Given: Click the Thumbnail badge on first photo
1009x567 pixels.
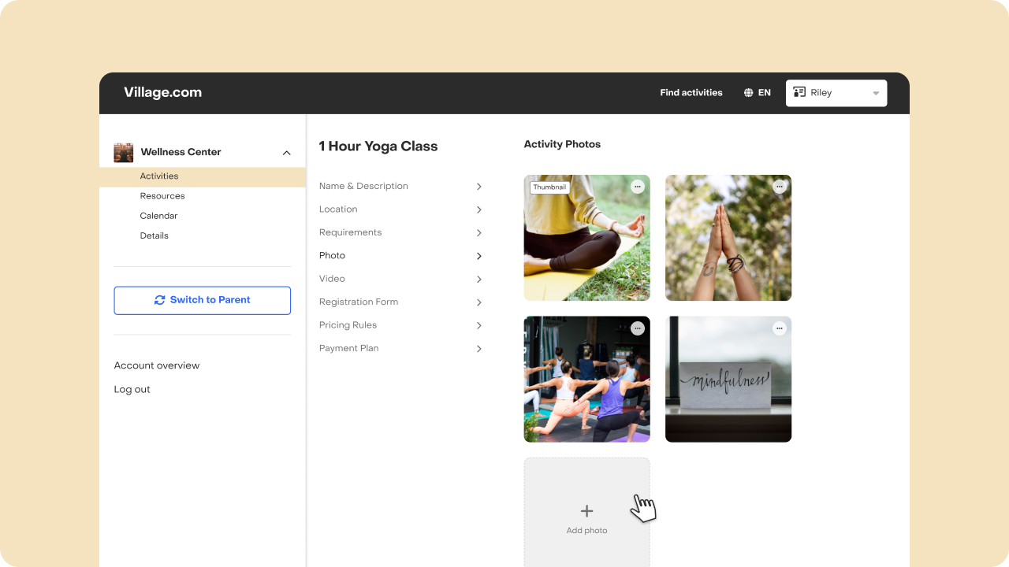Looking at the screenshot, I should pos(549,187).
